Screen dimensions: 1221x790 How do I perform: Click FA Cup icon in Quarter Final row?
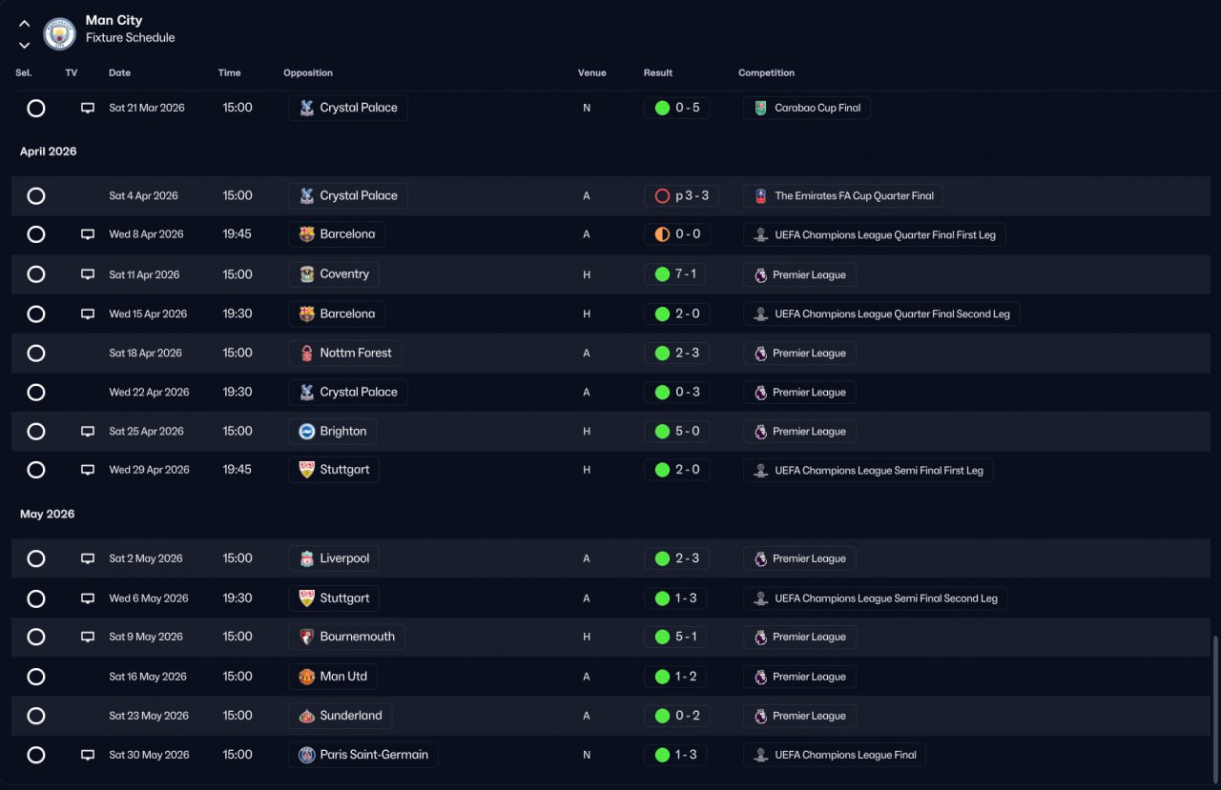pos(760,195)
